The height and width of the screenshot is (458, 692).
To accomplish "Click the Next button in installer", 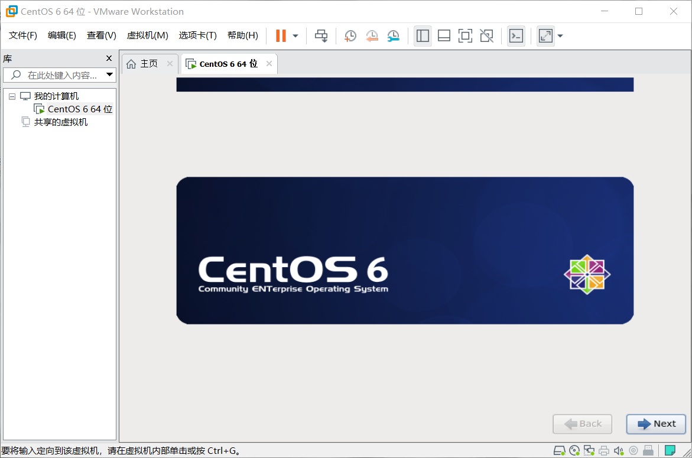I will 657,424.
